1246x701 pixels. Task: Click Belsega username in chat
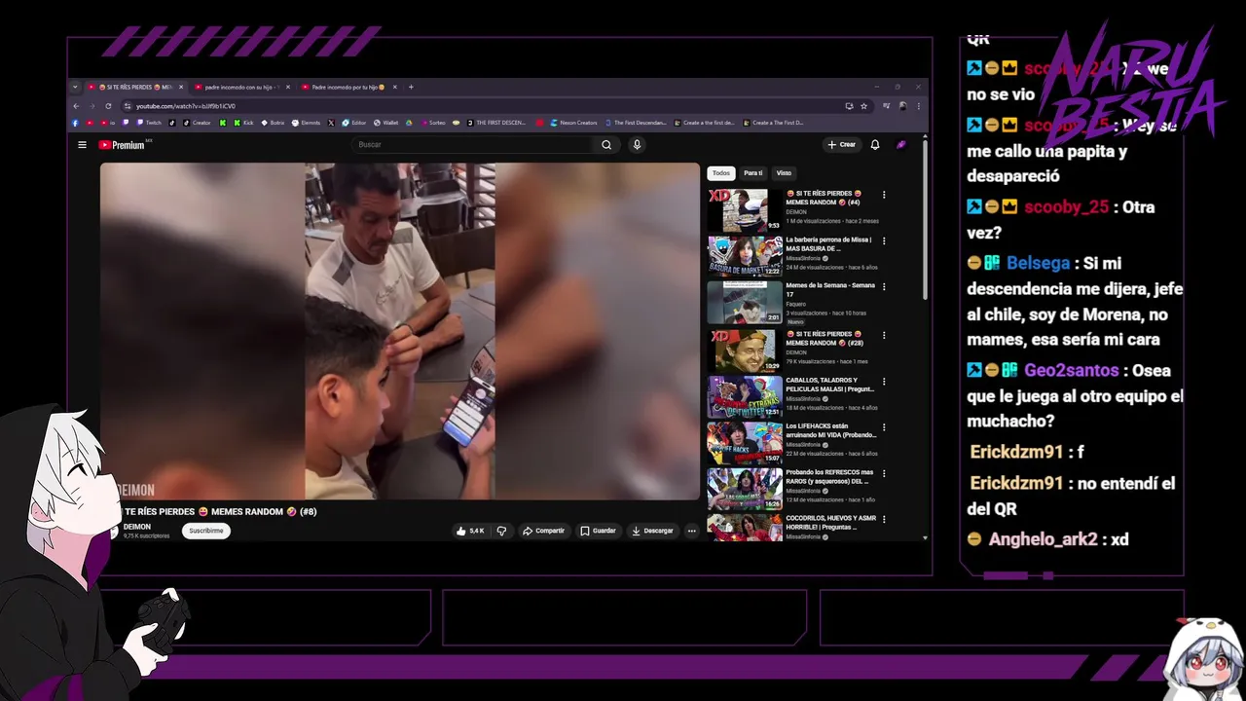1038,263
